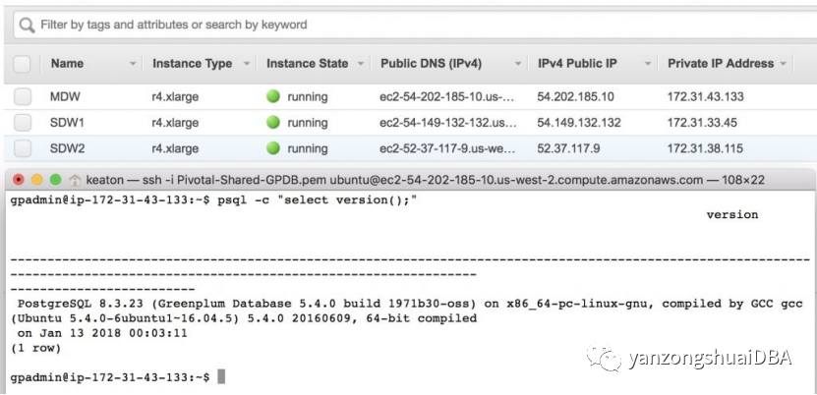Screen dimensions: 817x395
Task: Zoom the terminal with the green button
Action: tap(54, 180)
